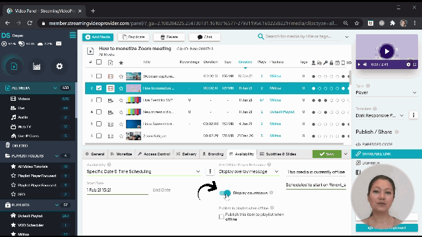The height and width of the screenshot is (237, 422).
Task: Uncheck the How to monetize row checkbox
Action: [99, 88]
